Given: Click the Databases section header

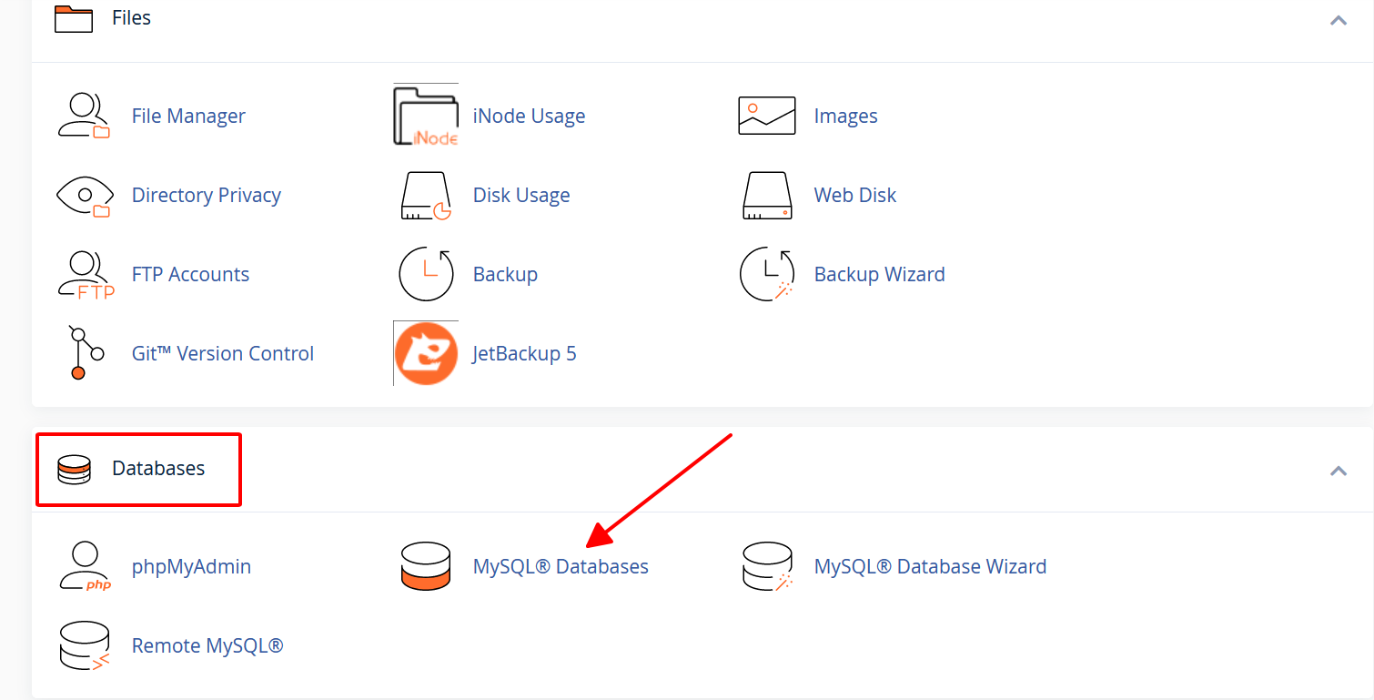Looking at the screenshot, I should pos(158,469).
